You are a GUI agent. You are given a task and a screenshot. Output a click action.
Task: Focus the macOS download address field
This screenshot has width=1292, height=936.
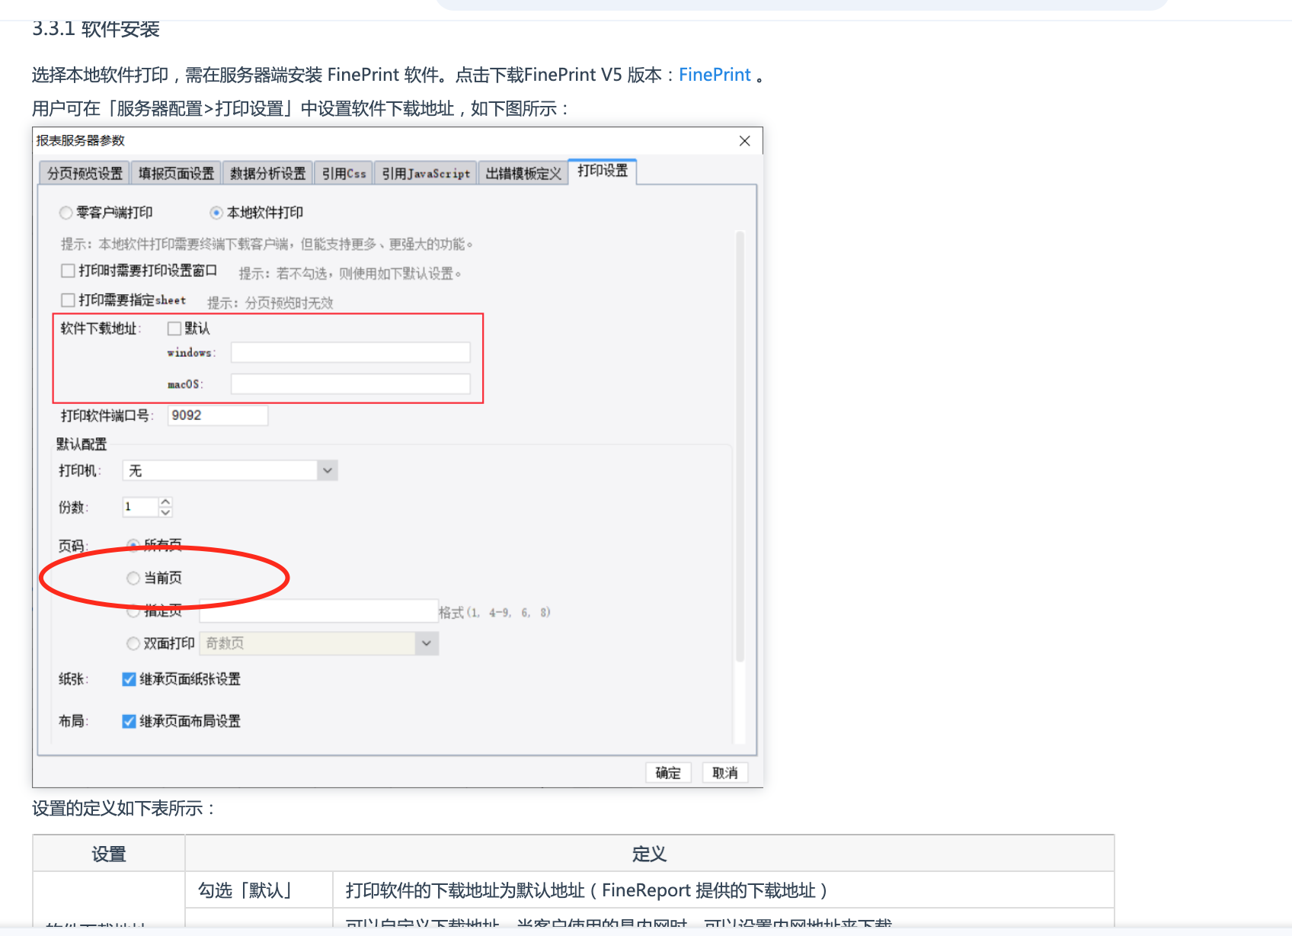pyautogui.click(x=350, y=383)
